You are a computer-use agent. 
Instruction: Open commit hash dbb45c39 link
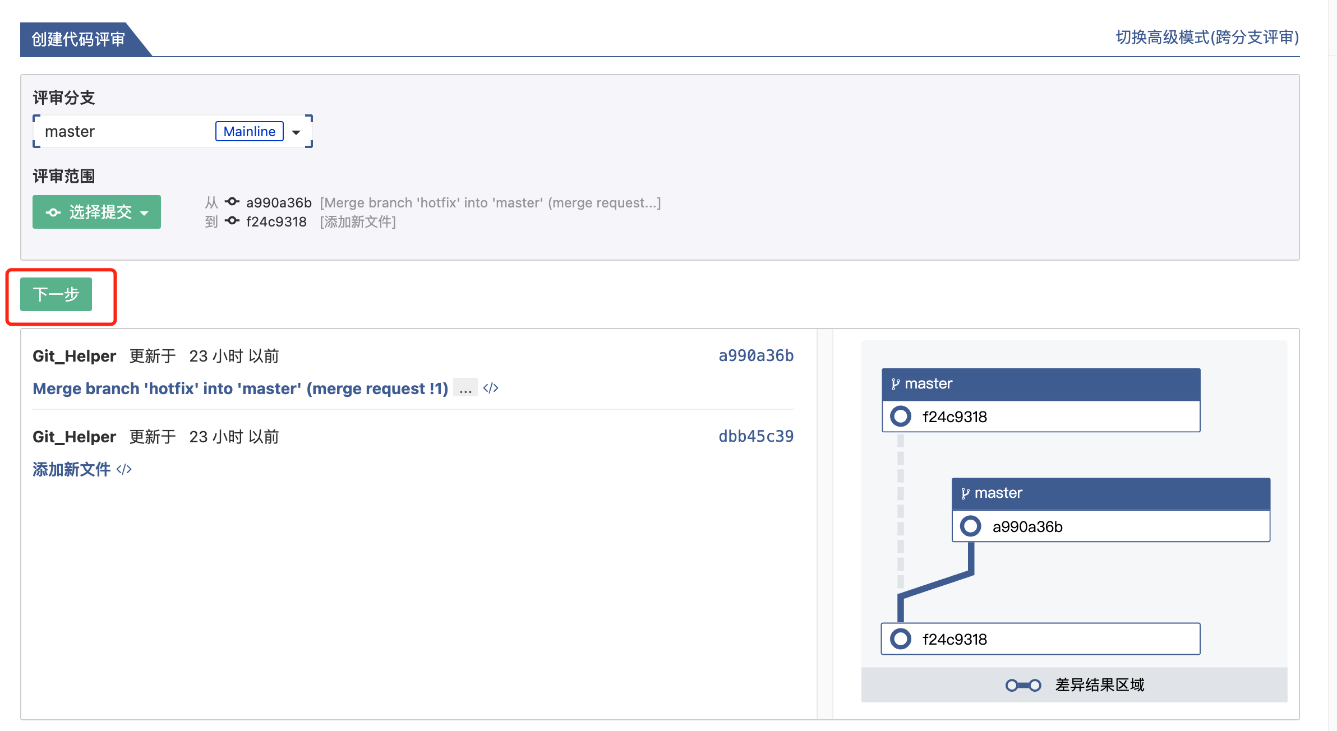[755, 436]
